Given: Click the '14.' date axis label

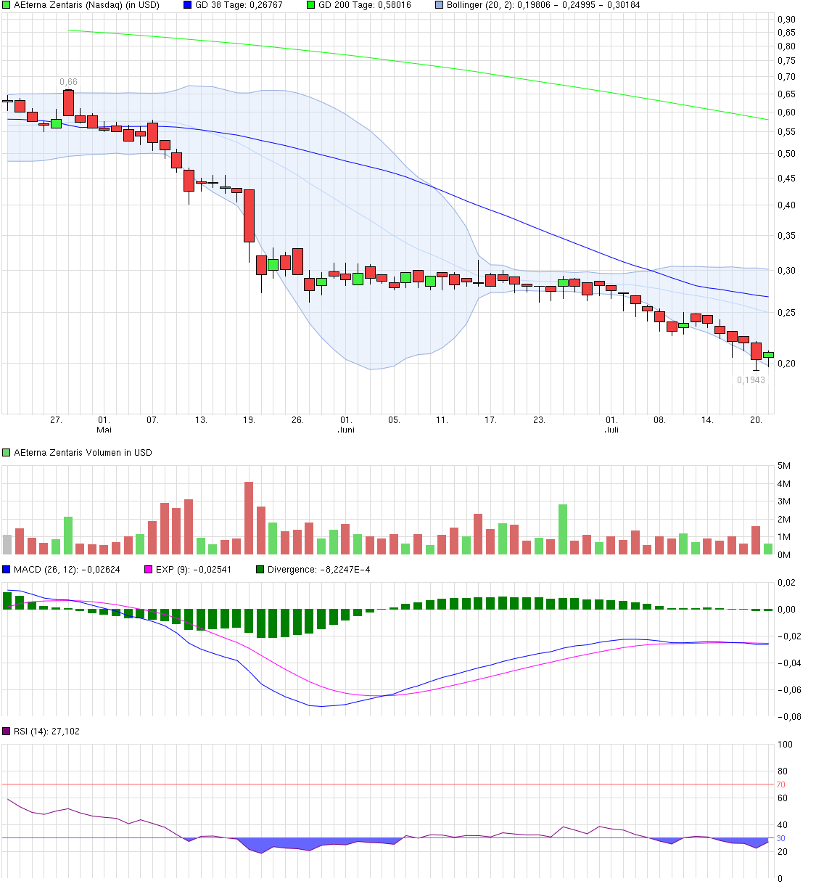Looking at the screenshot, I should point(708,420).
